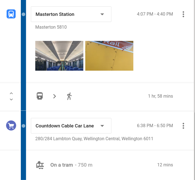
Task: Click the 1 hr, 58 mins duration
Action: click(161, 96)
